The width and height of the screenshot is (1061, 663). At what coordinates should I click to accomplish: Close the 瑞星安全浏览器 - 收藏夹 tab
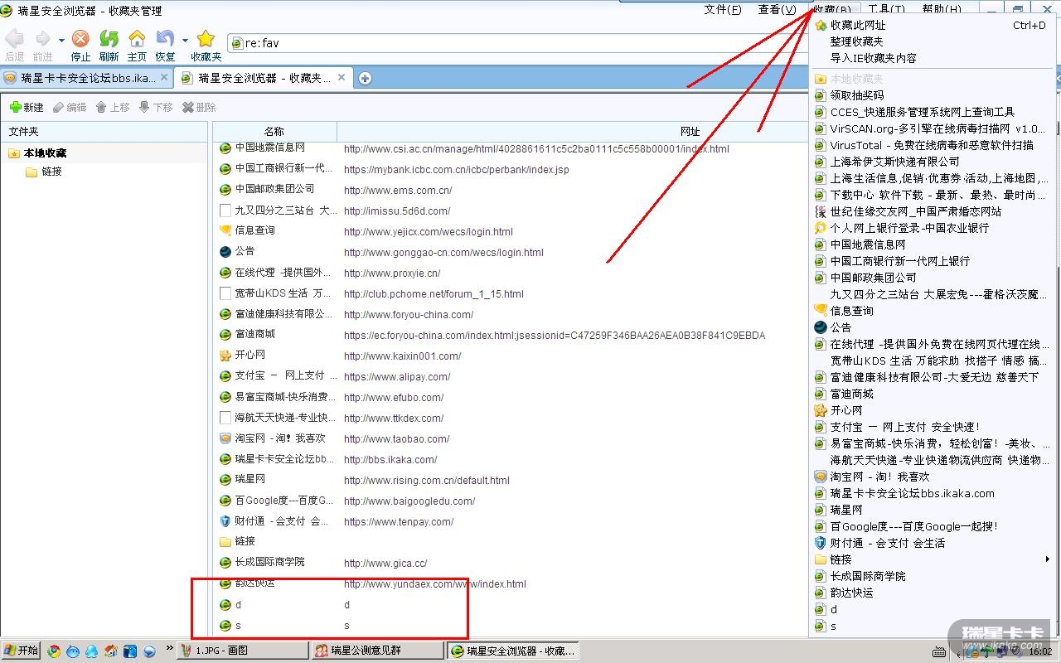[x=341, y=77]
